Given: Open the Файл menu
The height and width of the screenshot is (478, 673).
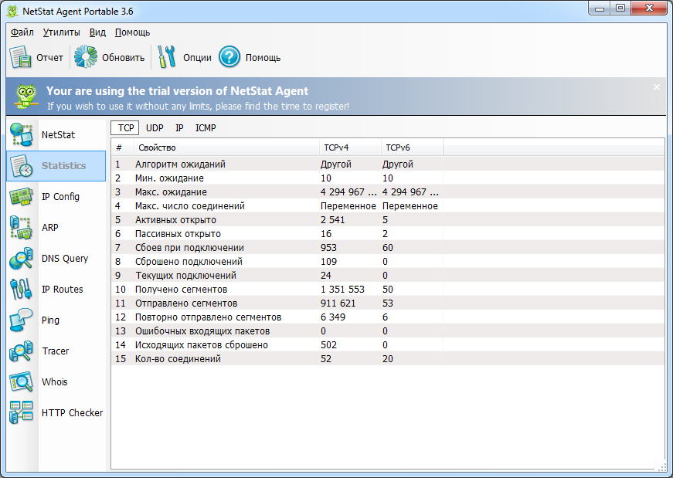Looking at the screenshot, I should coord(22,32).
